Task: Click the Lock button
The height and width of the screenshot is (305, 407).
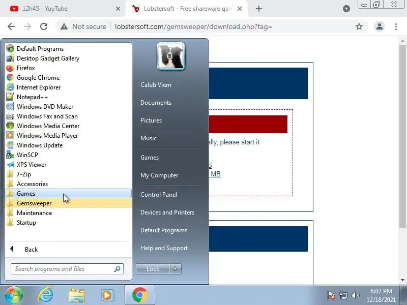Action: tap(153, 269)
